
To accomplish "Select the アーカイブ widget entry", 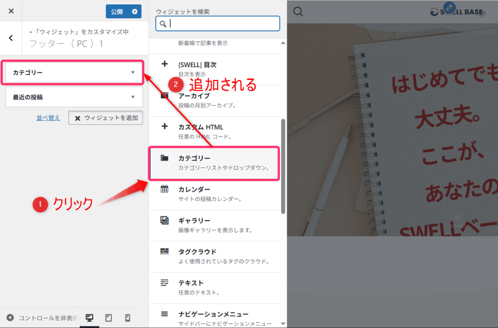I will pyautogui.click(x=214, y=100).
